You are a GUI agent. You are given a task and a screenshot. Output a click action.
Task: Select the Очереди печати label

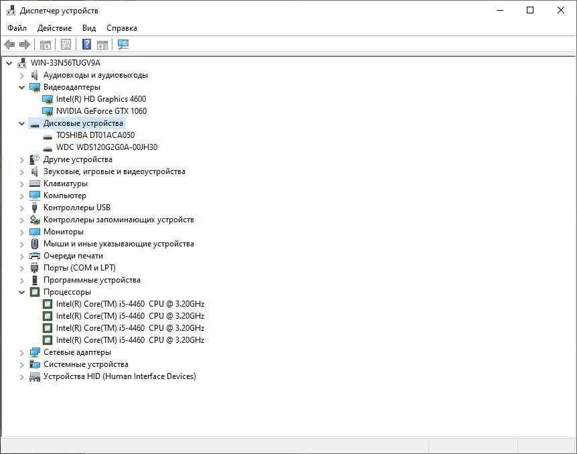tap(73, 256)
